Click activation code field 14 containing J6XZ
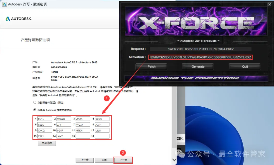The image size is (274, 165). click(x=64, y=136)
